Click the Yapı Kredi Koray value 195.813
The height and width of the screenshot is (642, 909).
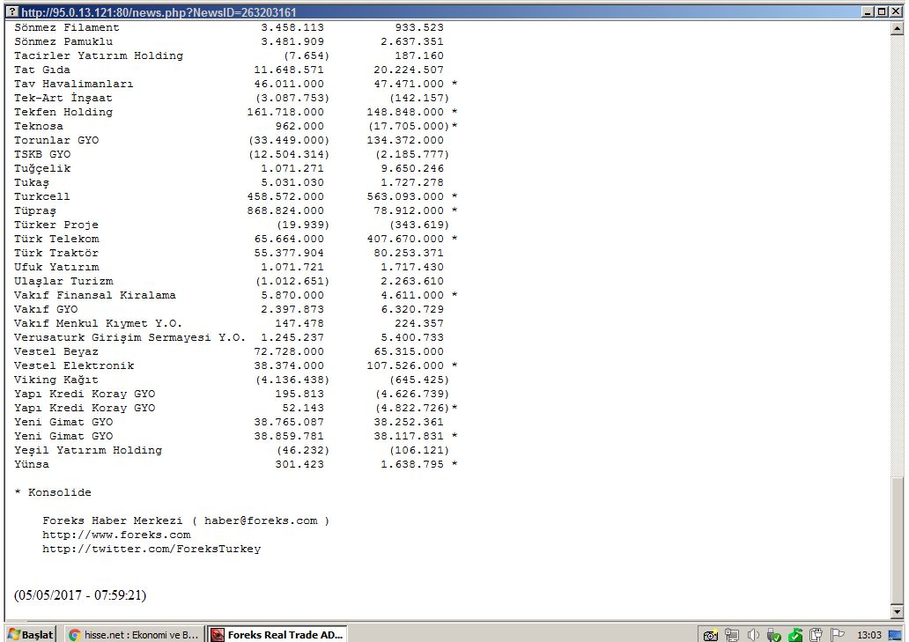(x=299, y=394)
